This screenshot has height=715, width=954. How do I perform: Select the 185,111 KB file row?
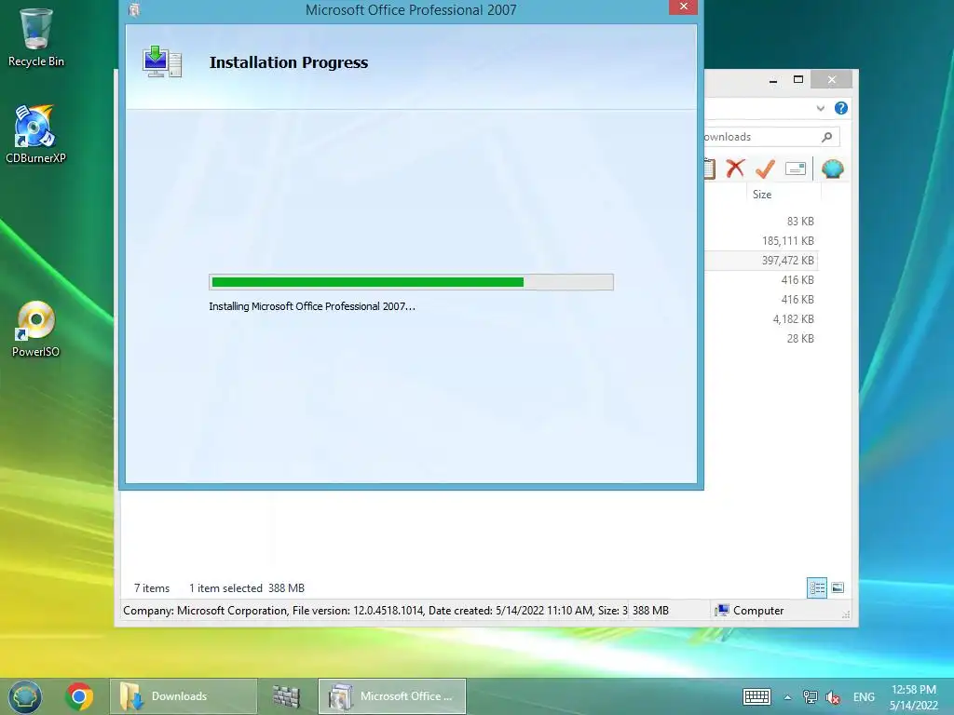pos(761,241)
